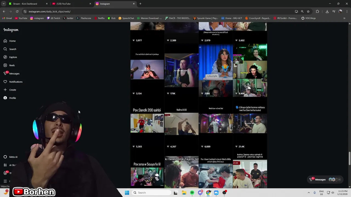Open VDO.Ninja bookmark

308,18
